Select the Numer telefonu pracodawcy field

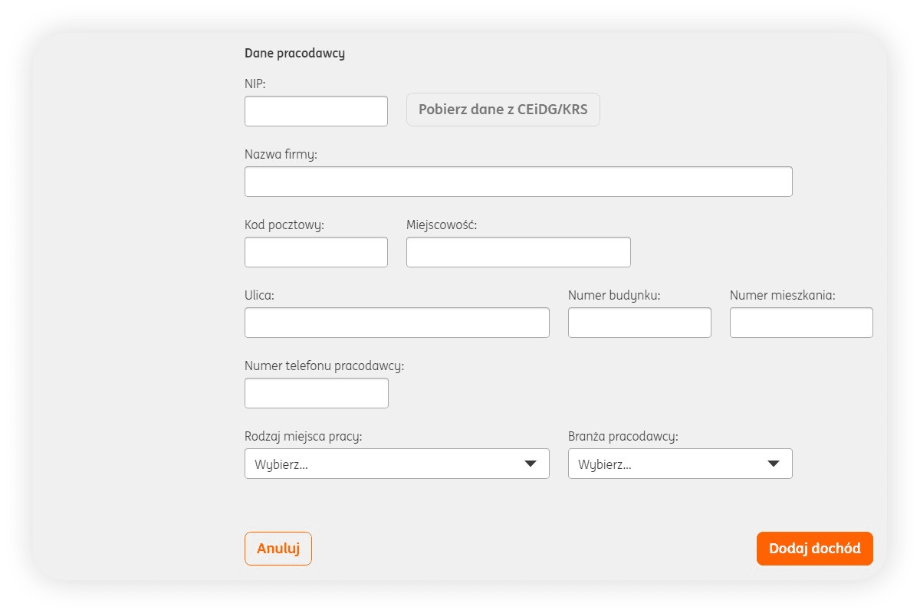[316, 393]
